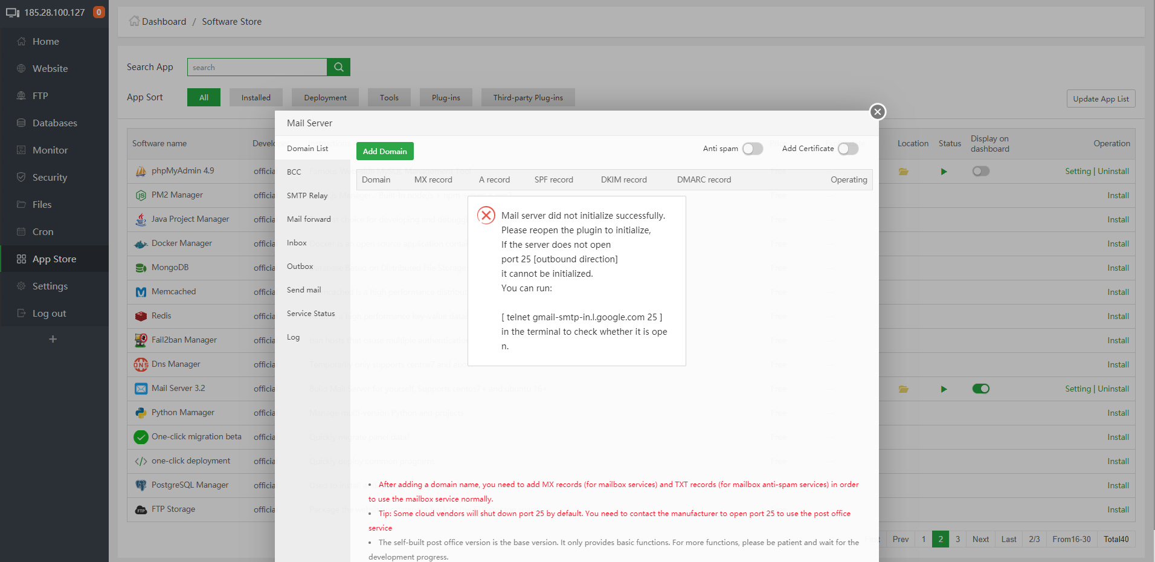Open the 2/3 page selector
Viewport: 1155px width, 562px height.
click(1034, 538)
